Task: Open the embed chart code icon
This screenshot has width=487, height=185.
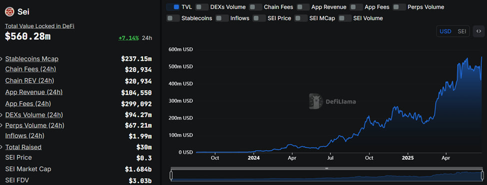Action: pyautogui.click(x=479, y=31)
